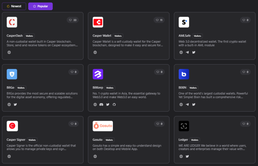Select Wallets tag on Ledger card

[x=195, y=140]
